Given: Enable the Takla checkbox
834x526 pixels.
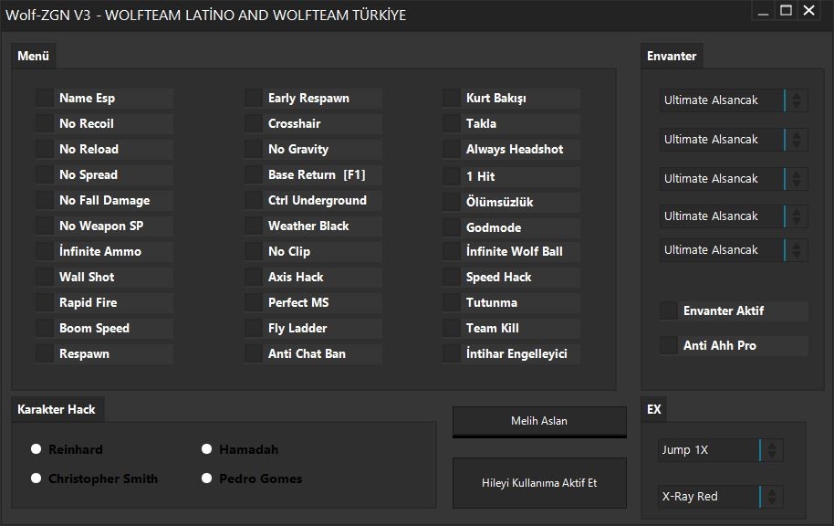Looking at the screenshot, I should pos(452,123).
